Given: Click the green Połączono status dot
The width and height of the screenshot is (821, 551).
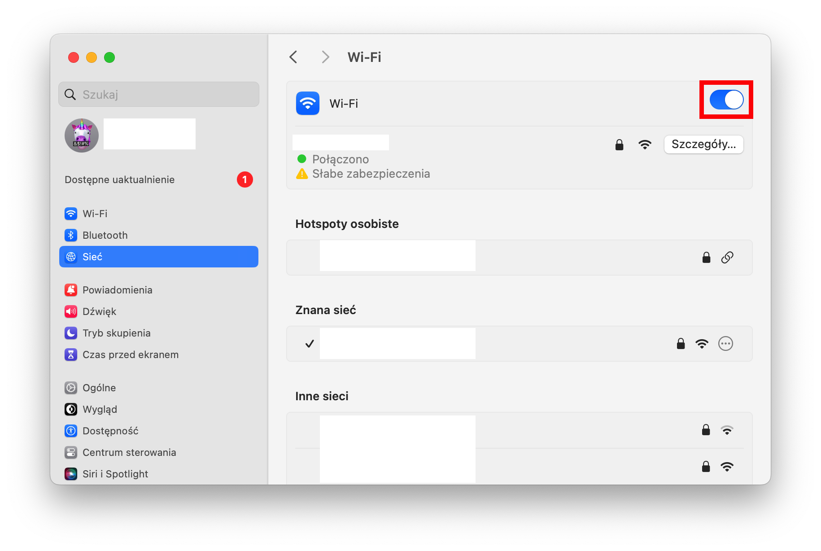Looking at the screenshot, I should click(301, 159).
